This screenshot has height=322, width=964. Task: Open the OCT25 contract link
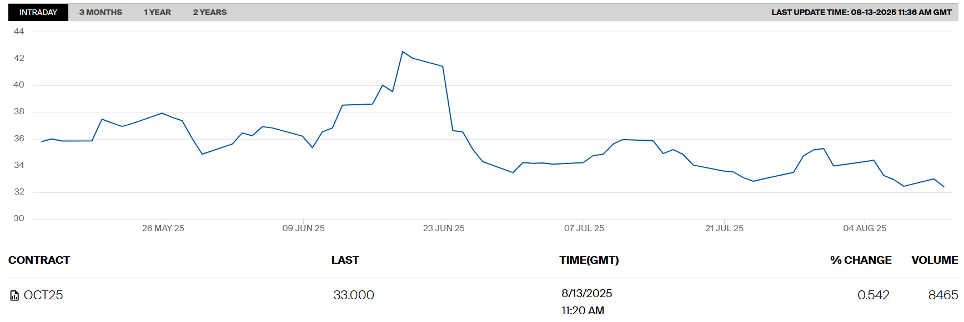43,295
